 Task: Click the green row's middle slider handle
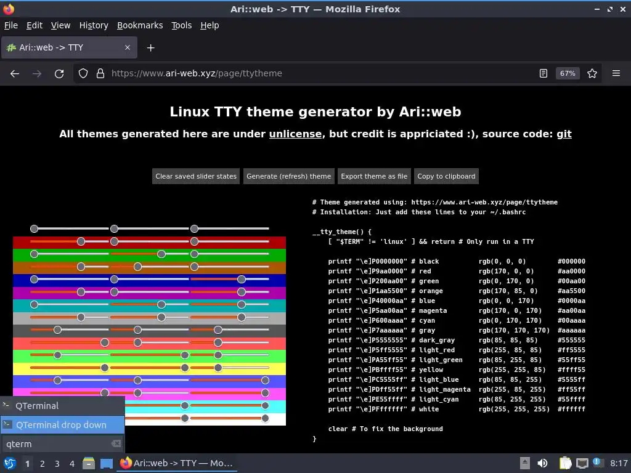pyautogui.click(x=161, y=254)
